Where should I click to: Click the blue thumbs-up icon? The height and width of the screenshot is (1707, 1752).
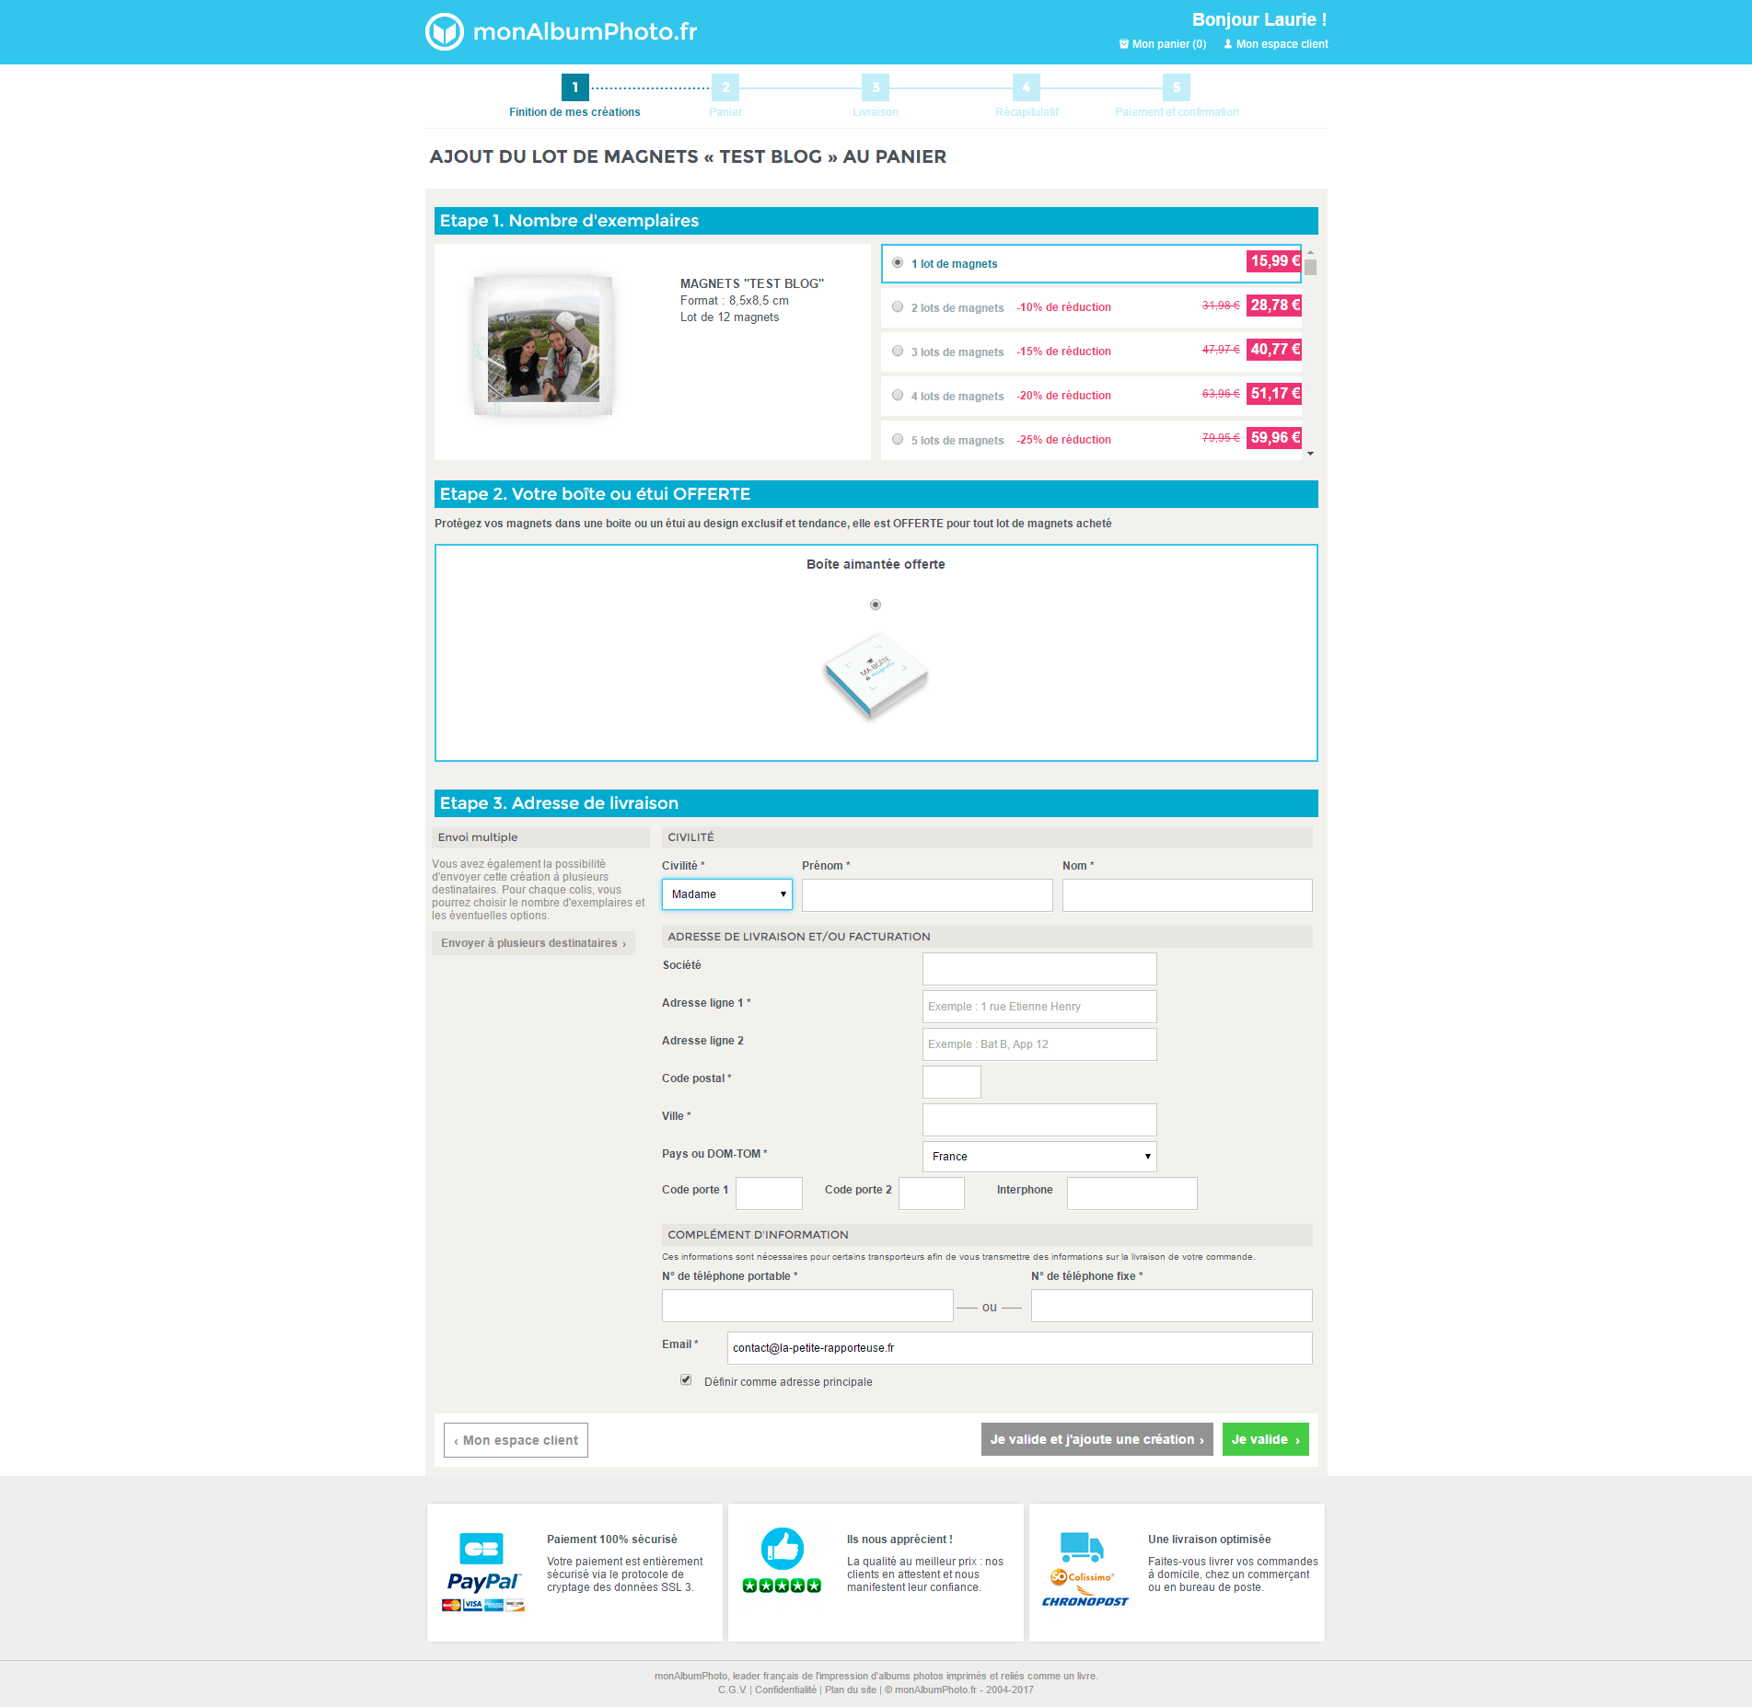[x=782, y=1549]
